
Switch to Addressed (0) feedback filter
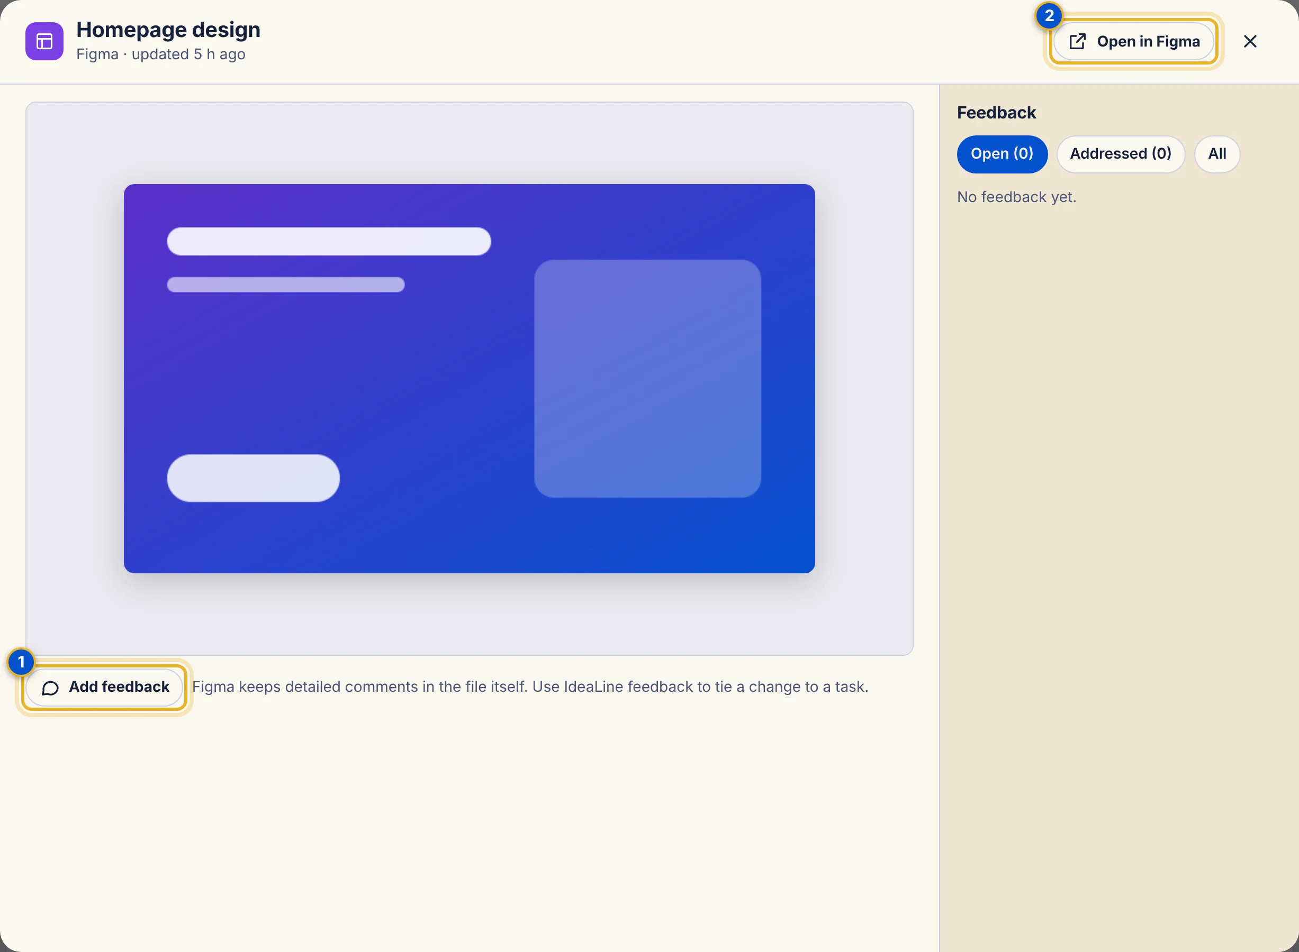[1120, 154]
